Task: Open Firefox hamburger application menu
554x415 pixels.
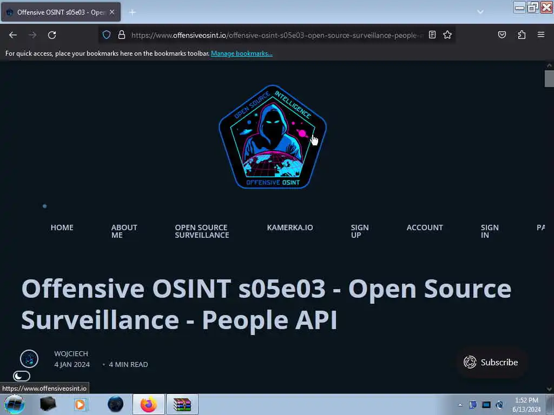Action: point(540,35)
